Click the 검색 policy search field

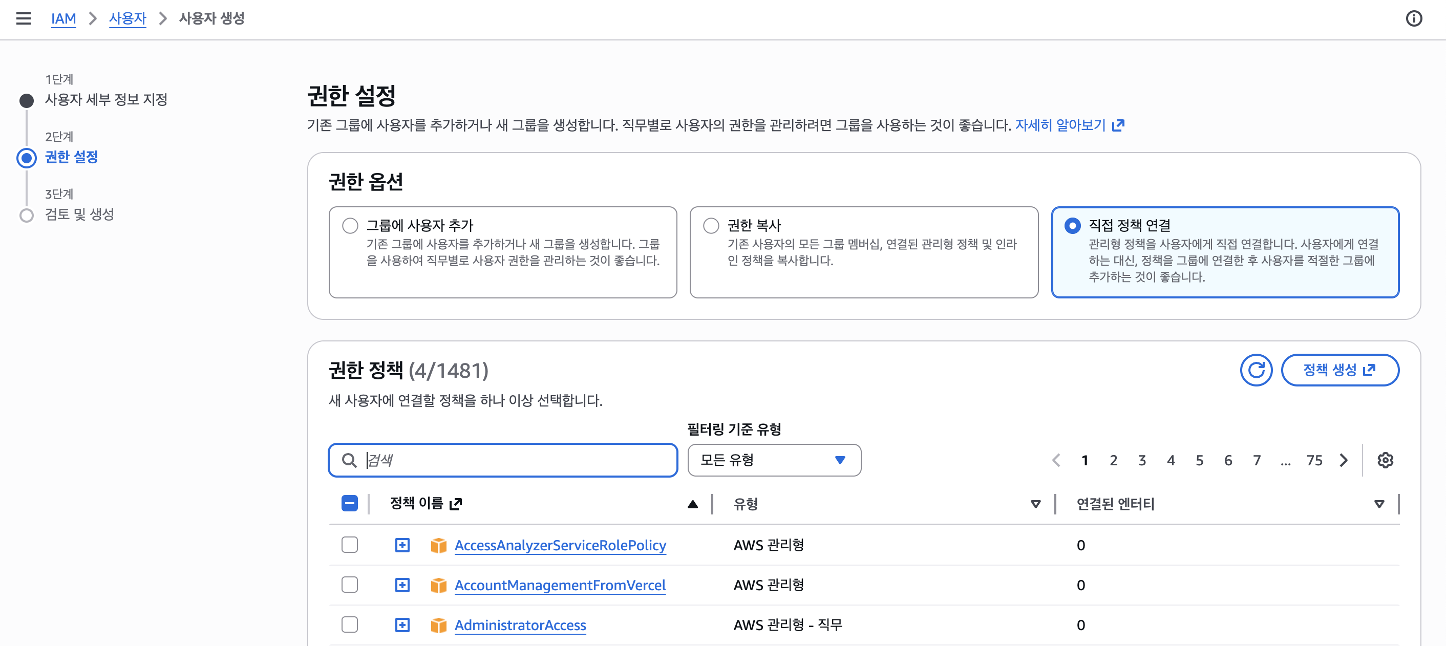502,460
